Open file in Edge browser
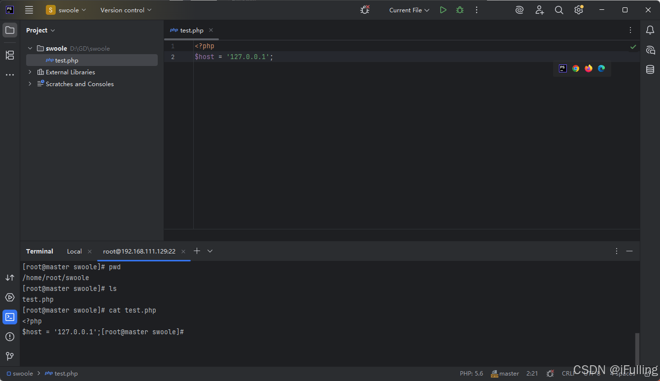This screenshot has width=660, height=381. pyautogui.click(x=601, y=68)
